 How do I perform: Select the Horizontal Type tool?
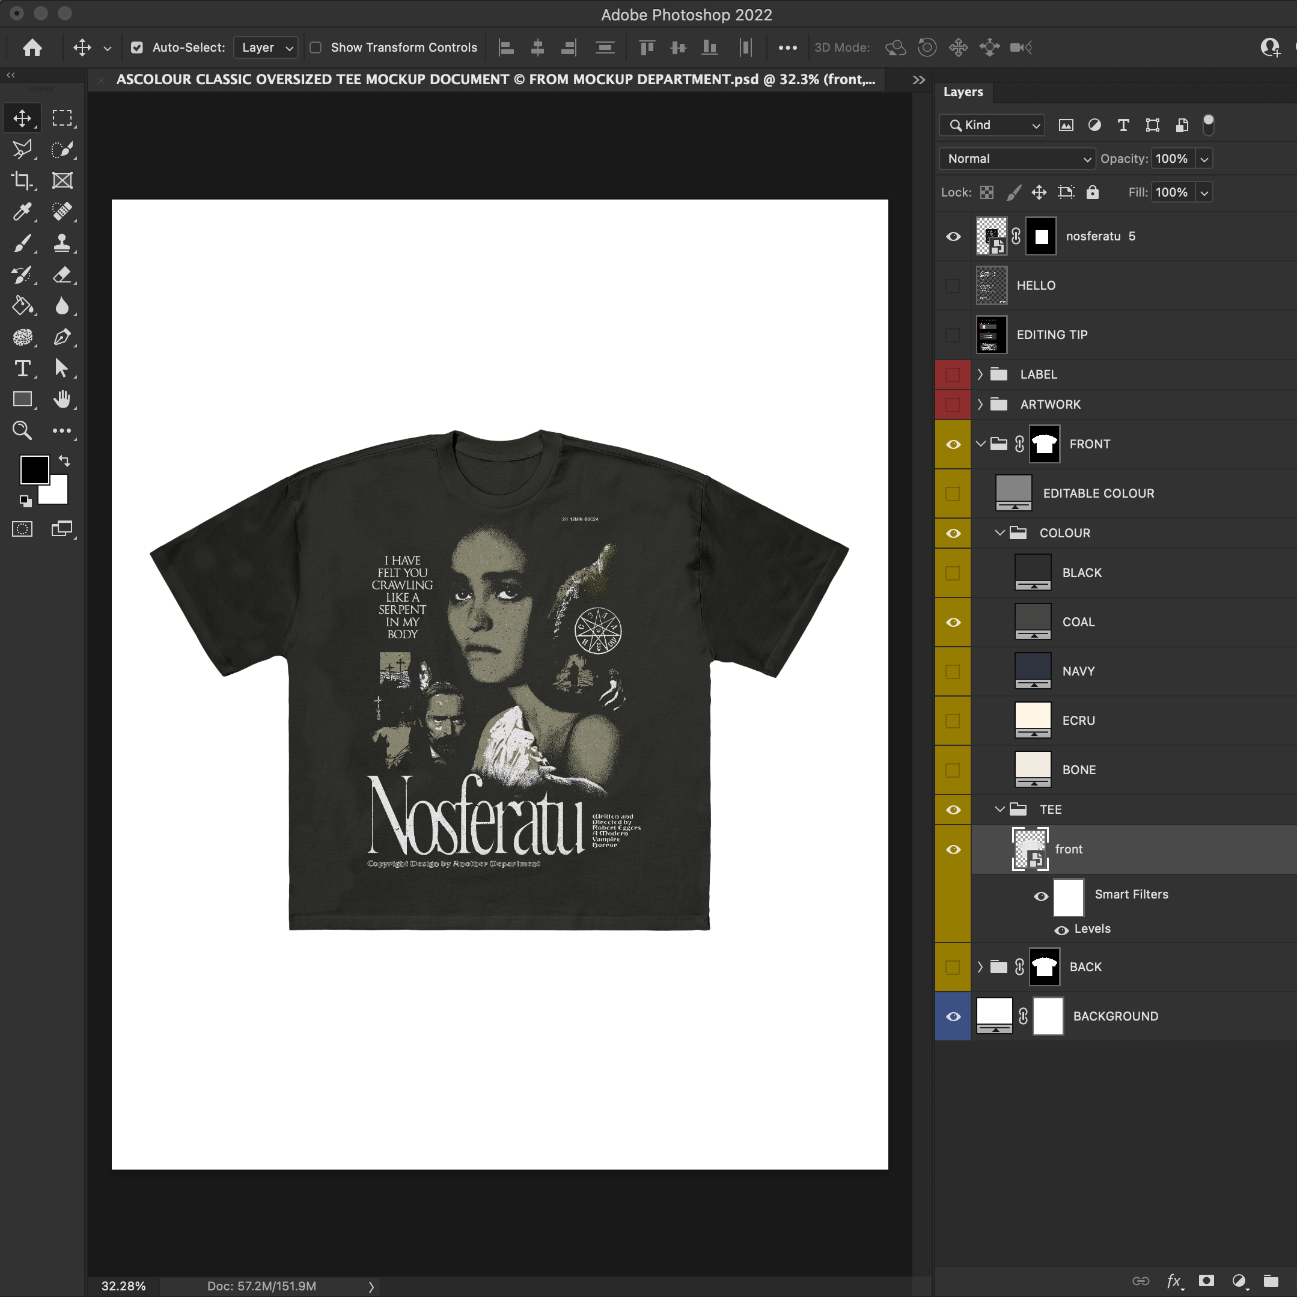tap(22, 368)
